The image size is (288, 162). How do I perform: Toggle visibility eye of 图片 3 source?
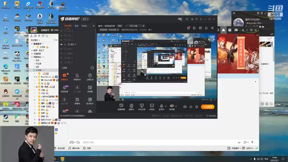(62, 58)
